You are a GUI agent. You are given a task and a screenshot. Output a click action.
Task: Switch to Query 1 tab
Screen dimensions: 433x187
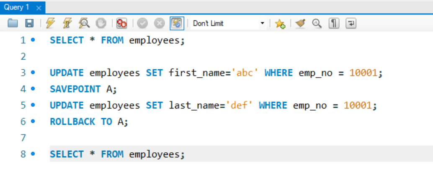(x=17, y=8)
